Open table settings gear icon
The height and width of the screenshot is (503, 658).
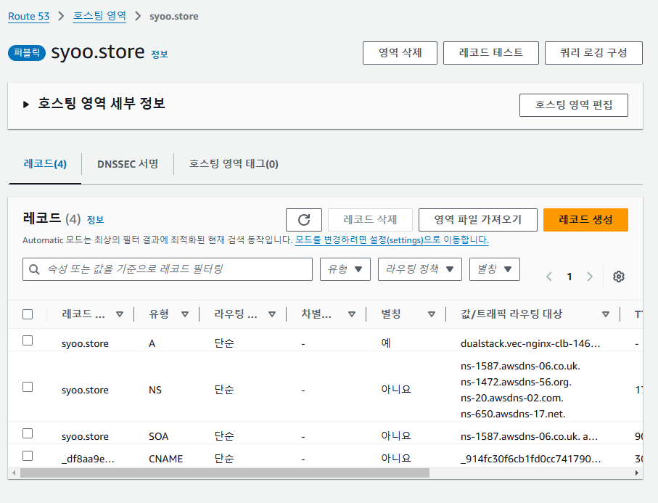[619, 277]
